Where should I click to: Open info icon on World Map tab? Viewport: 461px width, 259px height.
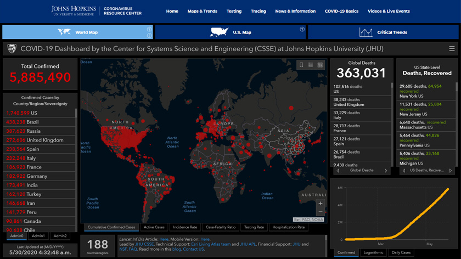click(149, 36)
